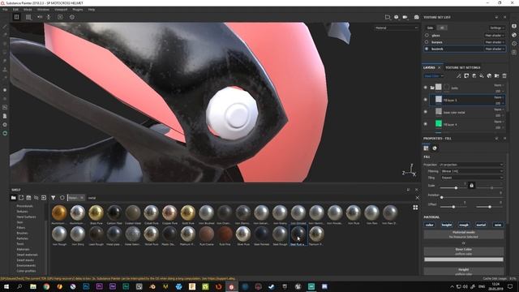
Task: Hide the folder layer at top
Action: point(425,88)
